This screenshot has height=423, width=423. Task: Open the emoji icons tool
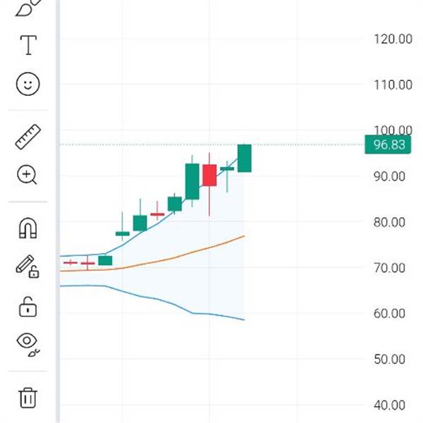coord(27,85)
